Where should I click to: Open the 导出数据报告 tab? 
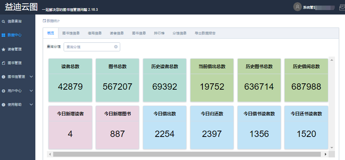tap(205, 33)
